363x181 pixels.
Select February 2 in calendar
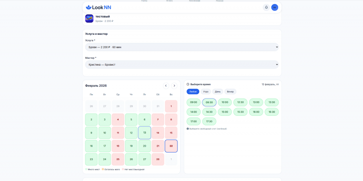91,119
